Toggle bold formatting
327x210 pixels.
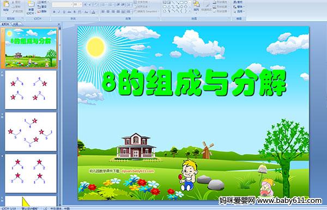pos(54,12)
